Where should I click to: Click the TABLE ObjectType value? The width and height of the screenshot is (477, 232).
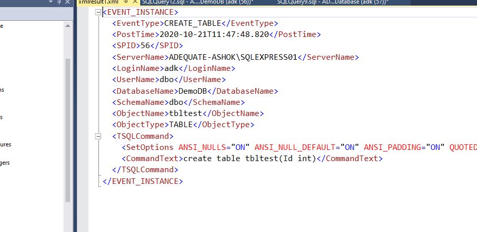pos(181,125)
